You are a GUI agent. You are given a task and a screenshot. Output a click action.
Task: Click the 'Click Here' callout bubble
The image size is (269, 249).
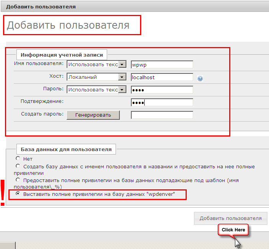[x=233, y=230]
